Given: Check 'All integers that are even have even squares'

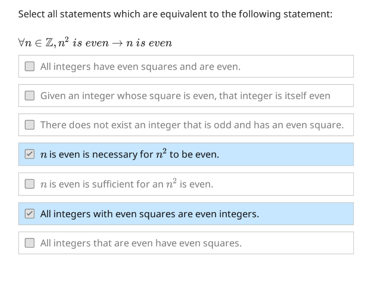Looking at the screenshot, I should (x=29, y=243).
